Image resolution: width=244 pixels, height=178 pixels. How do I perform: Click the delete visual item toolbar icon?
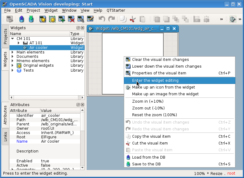(71, 19)
